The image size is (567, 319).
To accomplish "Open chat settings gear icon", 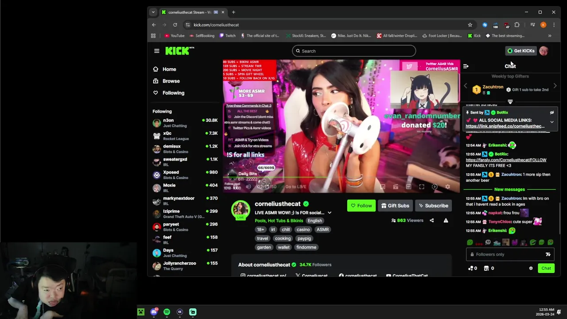I will point(531,268).
